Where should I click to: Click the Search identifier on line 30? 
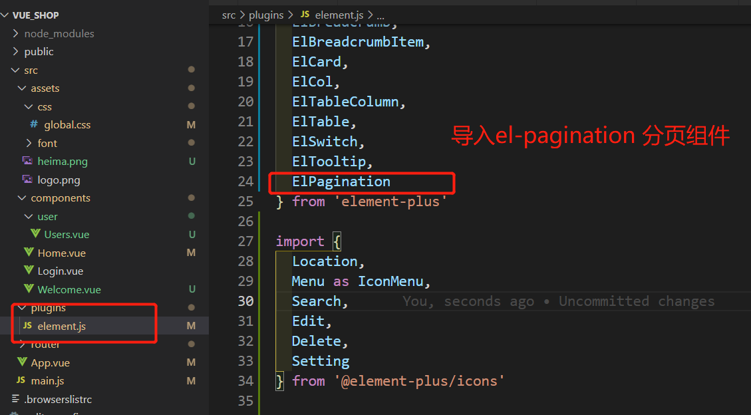click(317, 301)
